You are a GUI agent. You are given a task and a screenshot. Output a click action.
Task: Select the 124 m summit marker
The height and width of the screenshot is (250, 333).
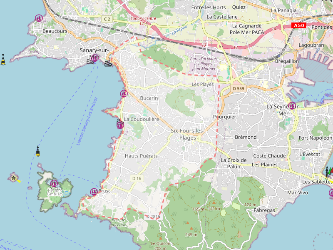click(249, 198)
